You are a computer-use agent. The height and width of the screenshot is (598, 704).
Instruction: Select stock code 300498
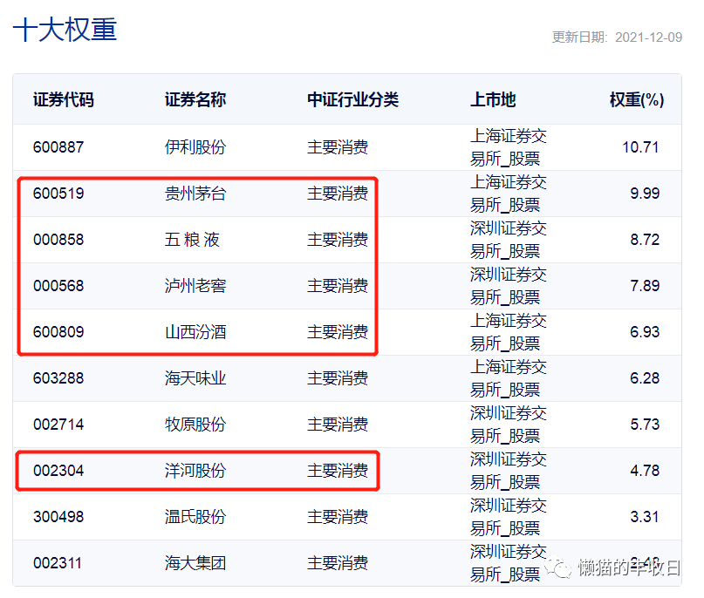[58, 517]
